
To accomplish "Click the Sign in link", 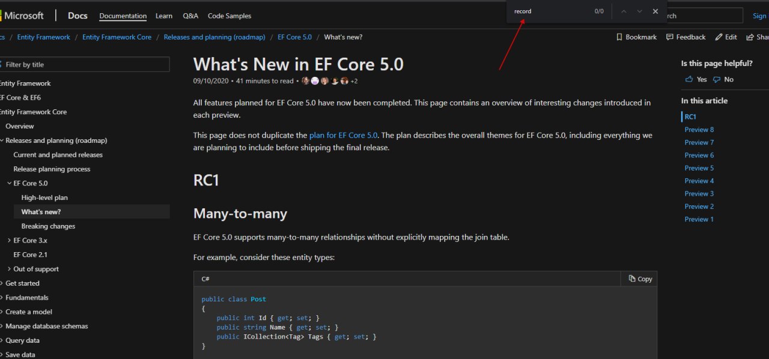I will (760, 16).
